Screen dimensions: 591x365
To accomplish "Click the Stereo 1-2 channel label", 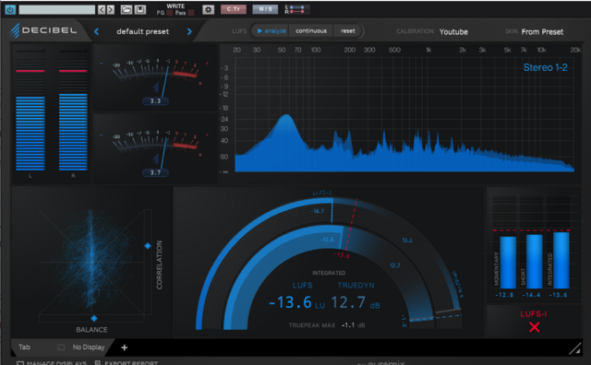I will (545, 67).
